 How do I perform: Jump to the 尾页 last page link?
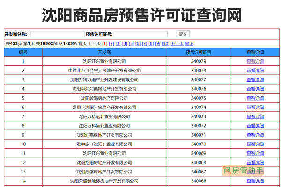189,43
